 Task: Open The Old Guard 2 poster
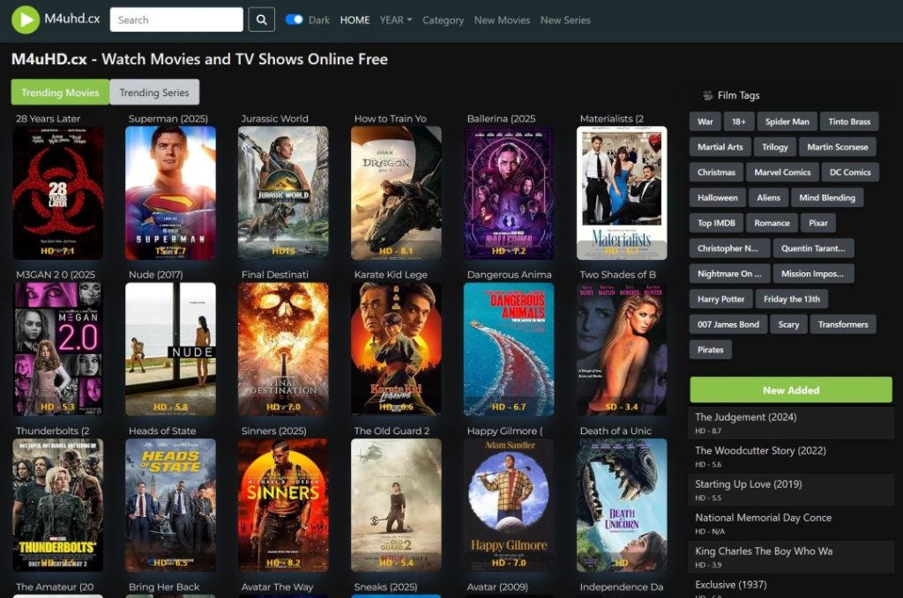(396, 505)
